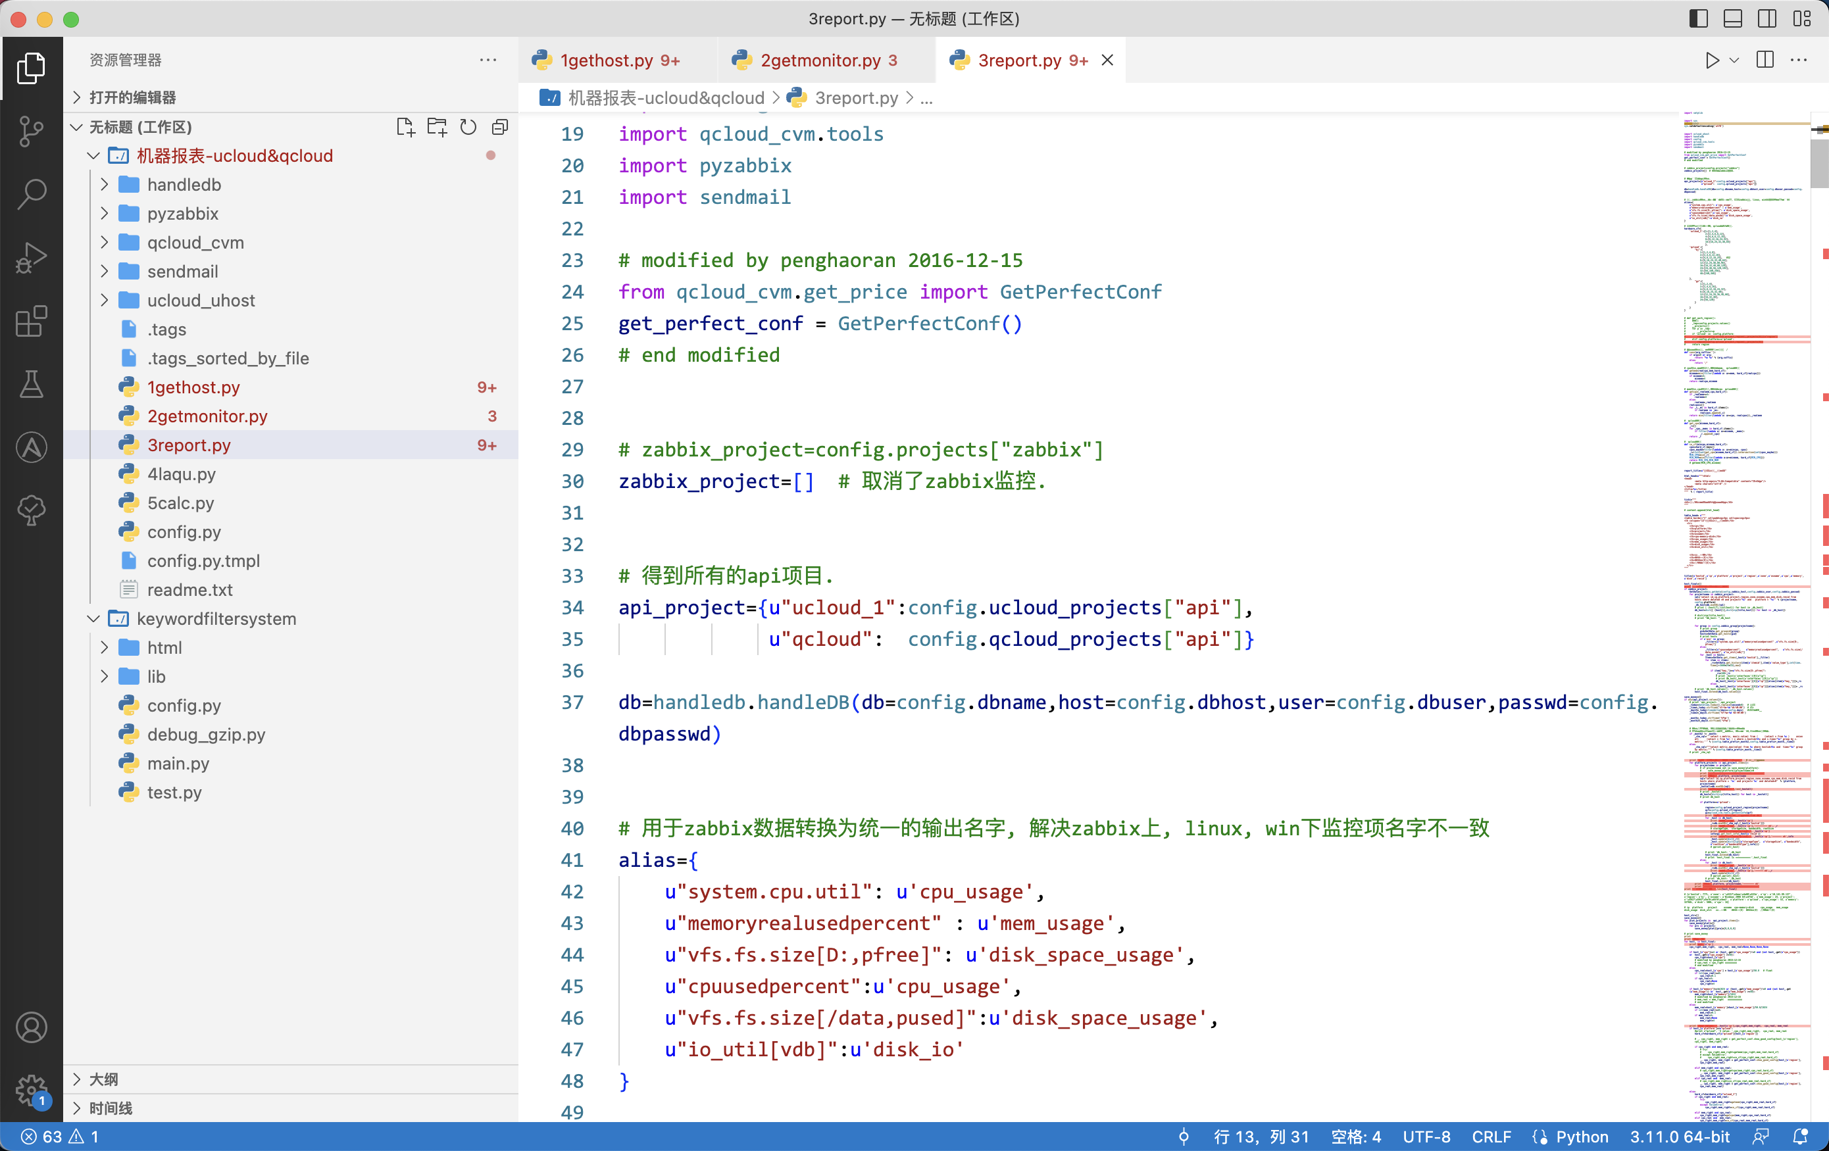Open the Search view
The width and height of the screenshot is (1829, 1151).
click(x=31, y=195)
